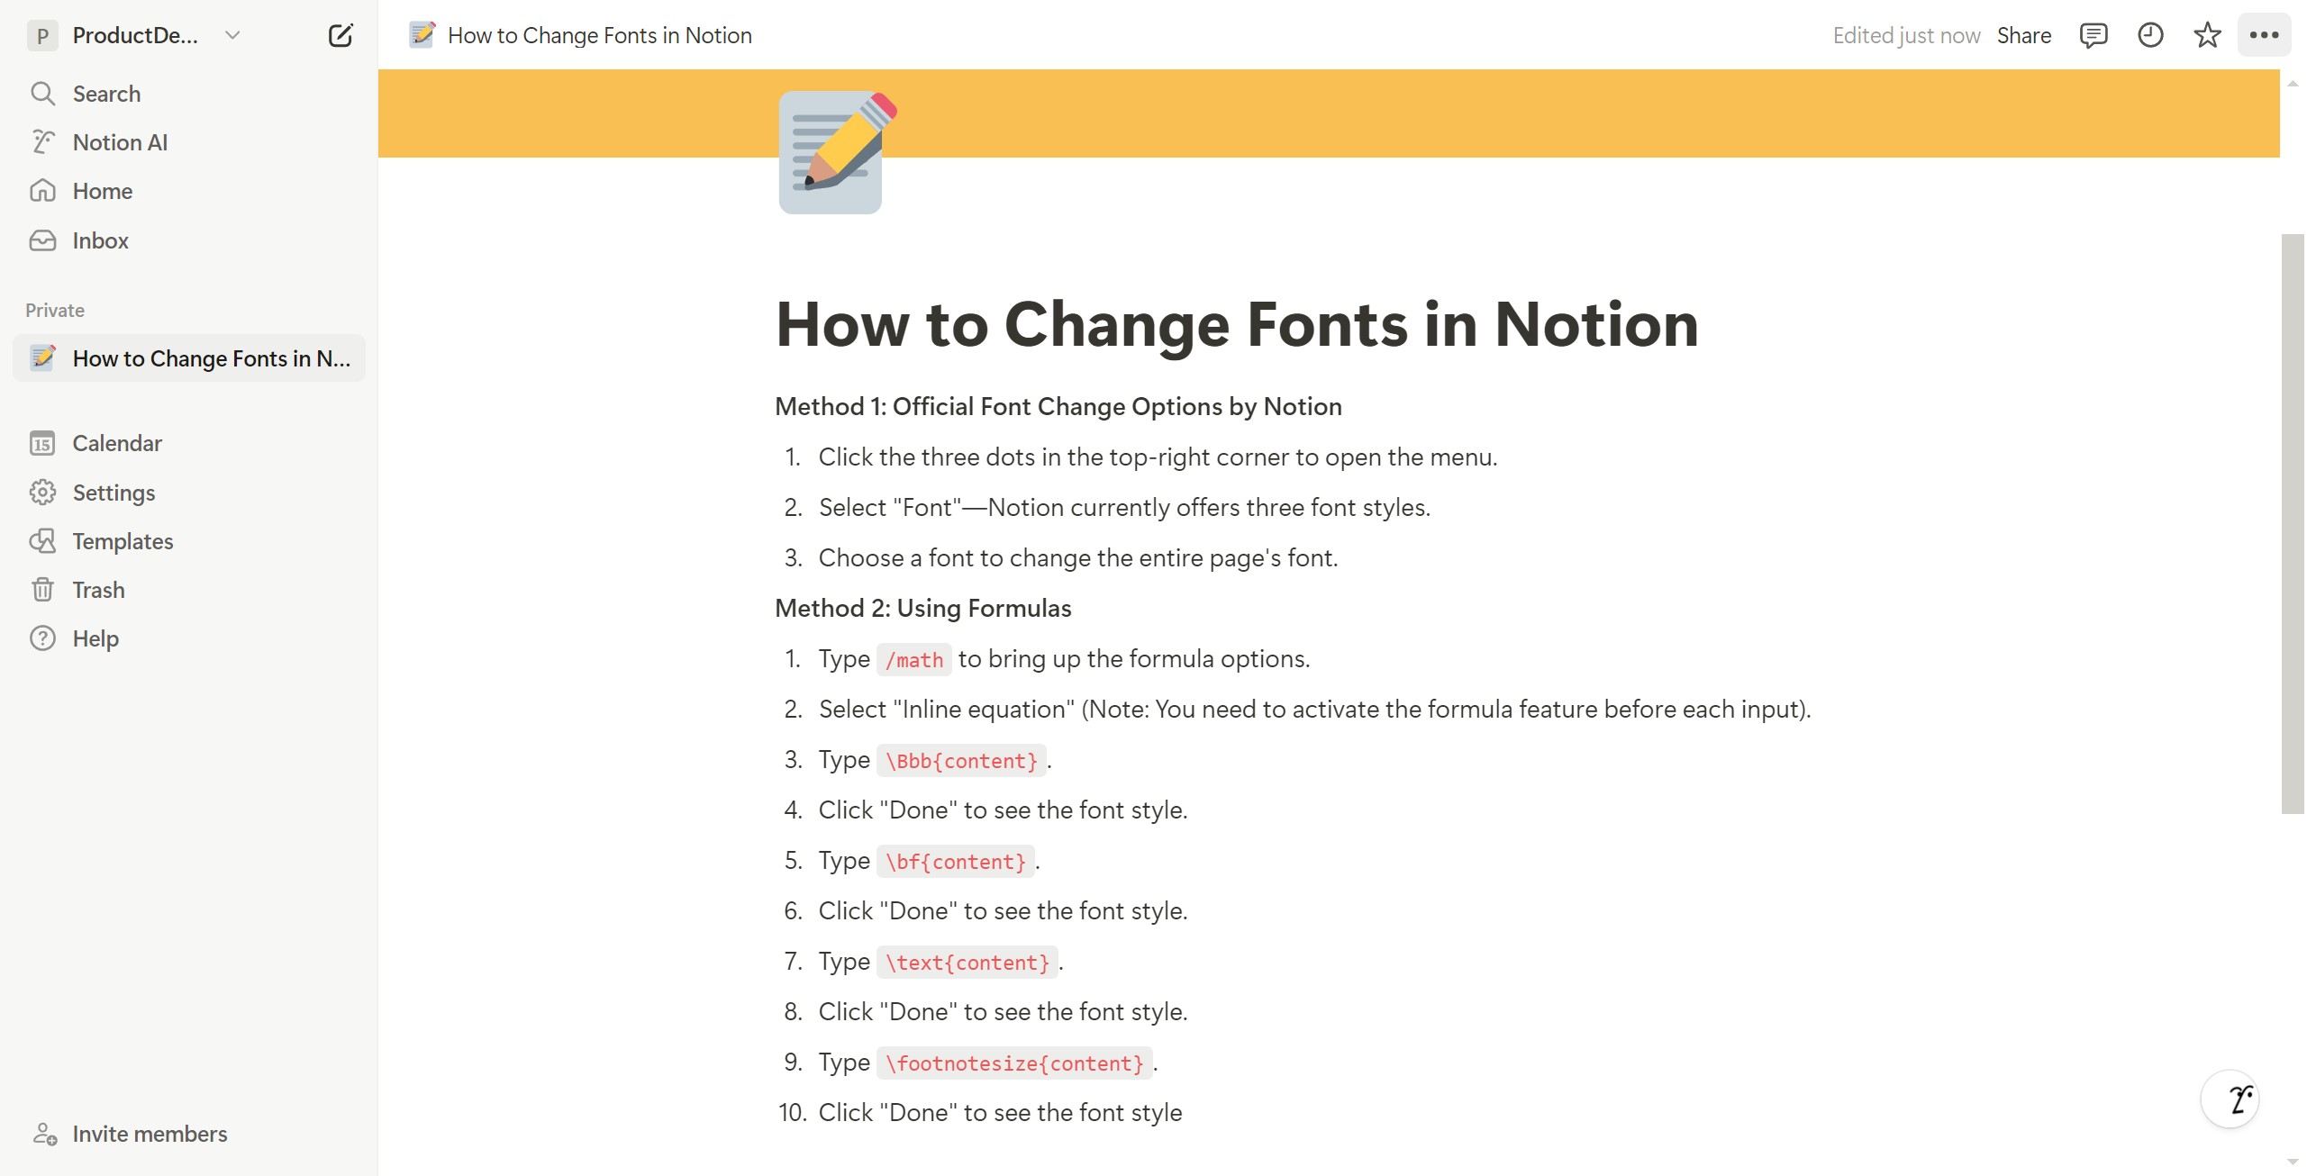2307x1176 pixels.
Task: View page history with the clock icon
Action: [x=2150, y=35]
